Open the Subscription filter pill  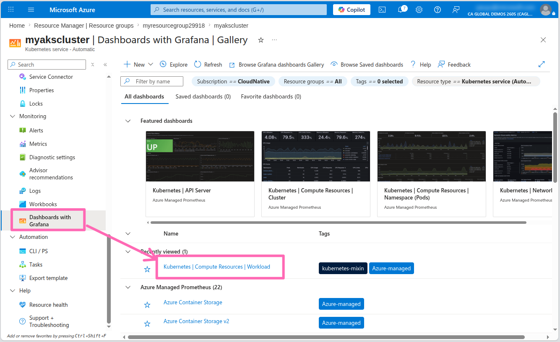233,81
